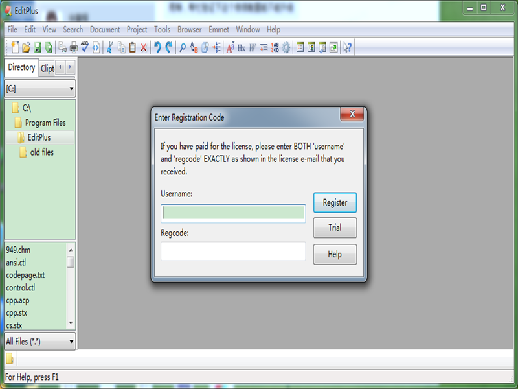Open the File menu
This screenshot has width=518, height=389.
tap(12, 29)
